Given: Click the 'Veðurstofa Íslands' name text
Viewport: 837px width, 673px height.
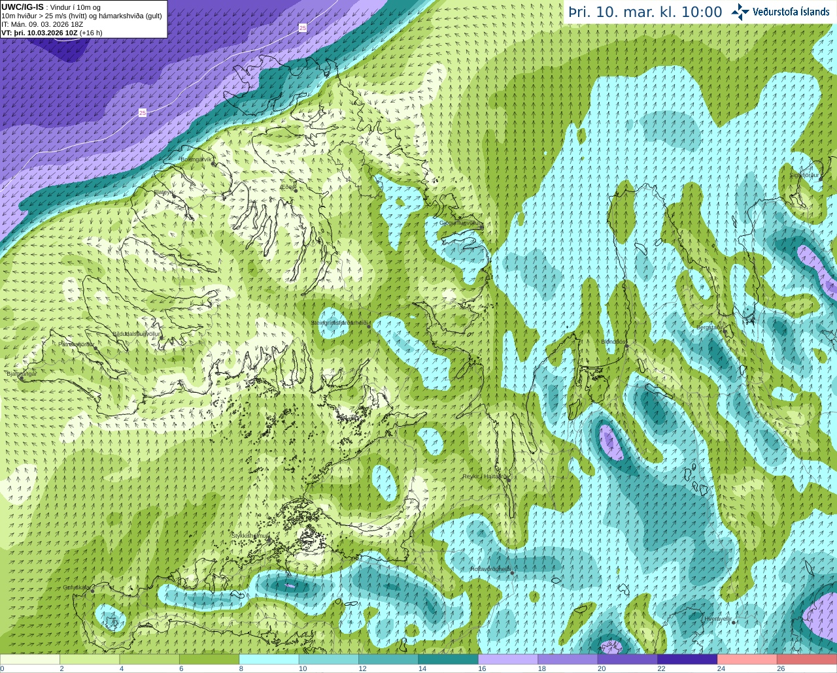Looking at the screenshot, I should click(791, 12).
